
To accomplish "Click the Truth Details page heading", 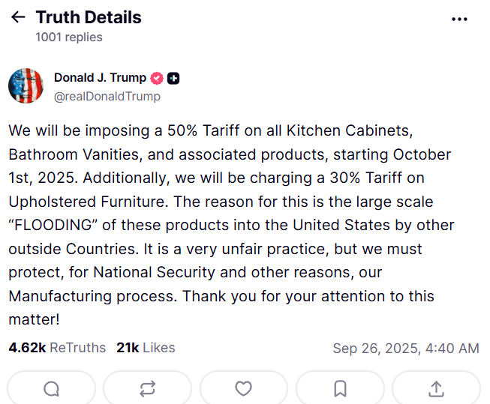I will click(89, 17).
